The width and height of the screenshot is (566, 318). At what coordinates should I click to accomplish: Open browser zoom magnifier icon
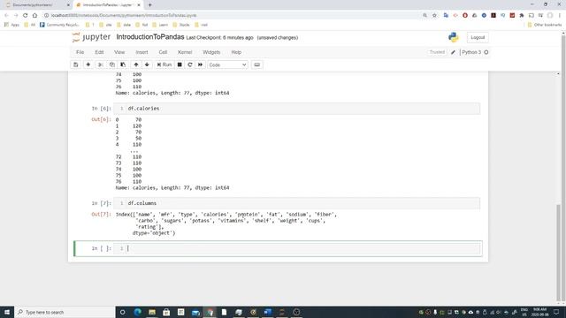click(x=424, y=15)
